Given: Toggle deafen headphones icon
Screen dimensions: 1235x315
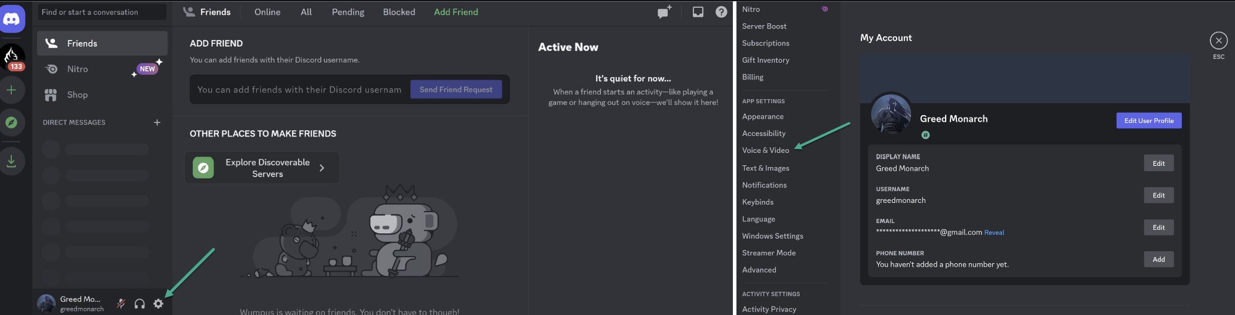Looking at the screenshot, I should [139, 304].
